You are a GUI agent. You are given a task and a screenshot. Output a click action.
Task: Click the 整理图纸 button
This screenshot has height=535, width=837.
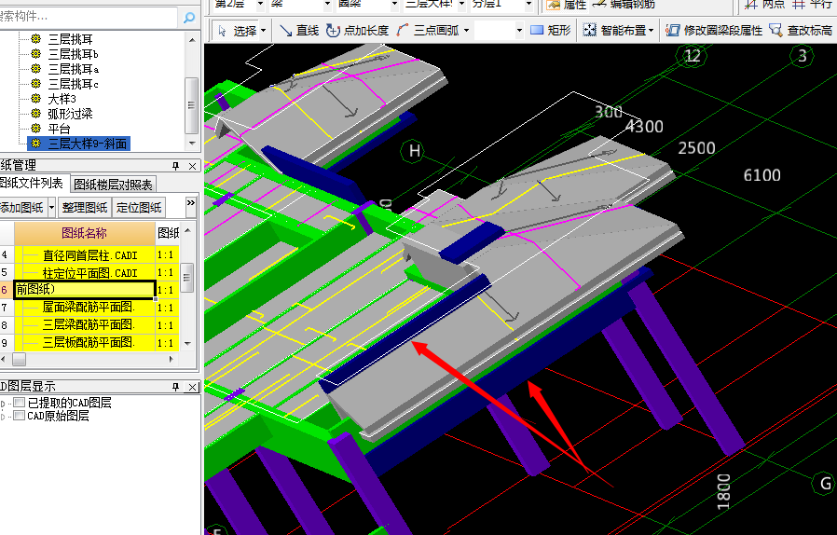85,207
